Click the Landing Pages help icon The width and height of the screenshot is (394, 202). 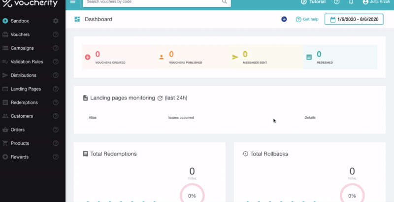pos(56,89)
